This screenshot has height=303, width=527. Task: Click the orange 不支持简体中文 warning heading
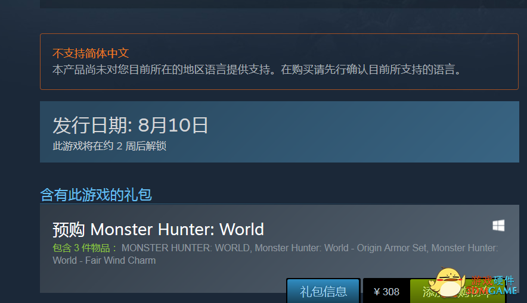[91, 53]
